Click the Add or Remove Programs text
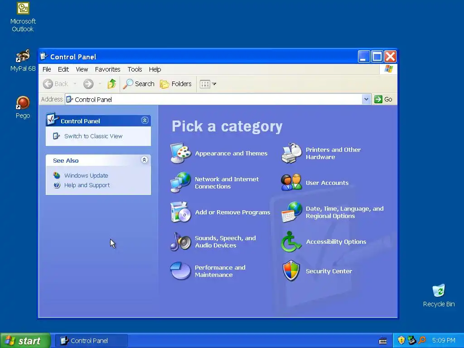Image resolution: width=464 pixels, height=348 pixels. point(232,212)
